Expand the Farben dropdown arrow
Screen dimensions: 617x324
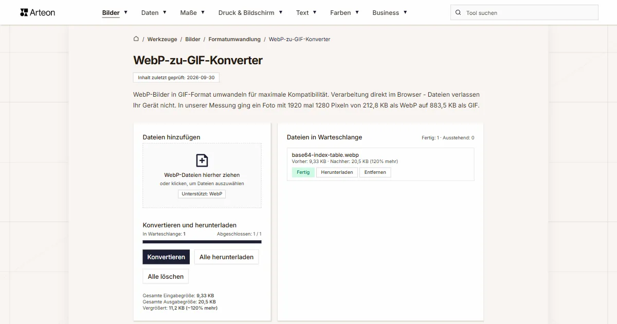[x=357, y=12]
